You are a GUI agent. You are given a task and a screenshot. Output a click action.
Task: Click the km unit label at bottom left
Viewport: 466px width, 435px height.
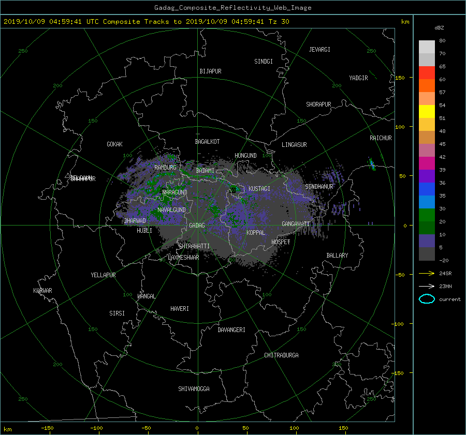click(x=7, y=429)
